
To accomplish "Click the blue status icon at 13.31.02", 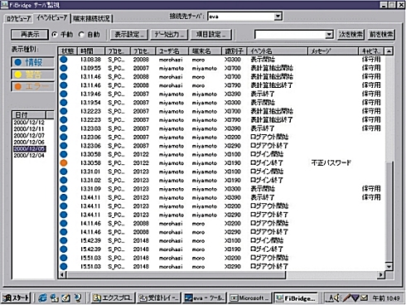I will (64, 180).
